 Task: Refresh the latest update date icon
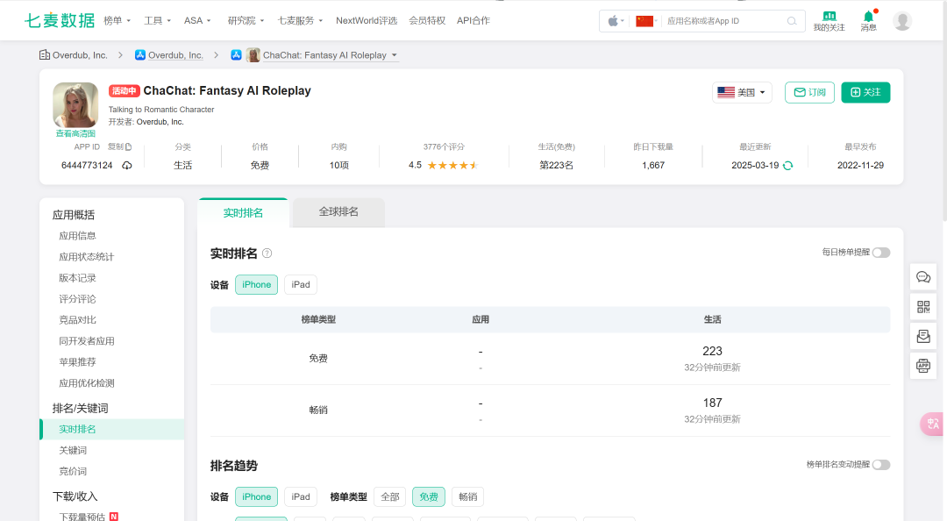788,166
